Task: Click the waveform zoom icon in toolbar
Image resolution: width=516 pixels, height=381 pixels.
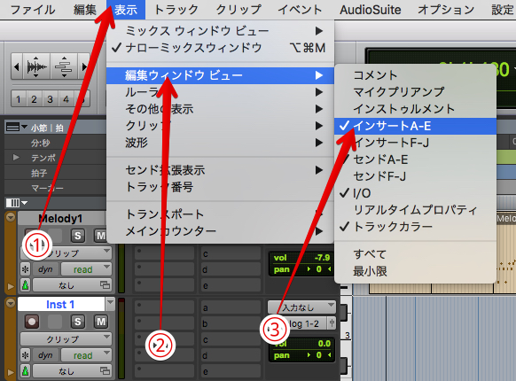Action: coord(35,66)
